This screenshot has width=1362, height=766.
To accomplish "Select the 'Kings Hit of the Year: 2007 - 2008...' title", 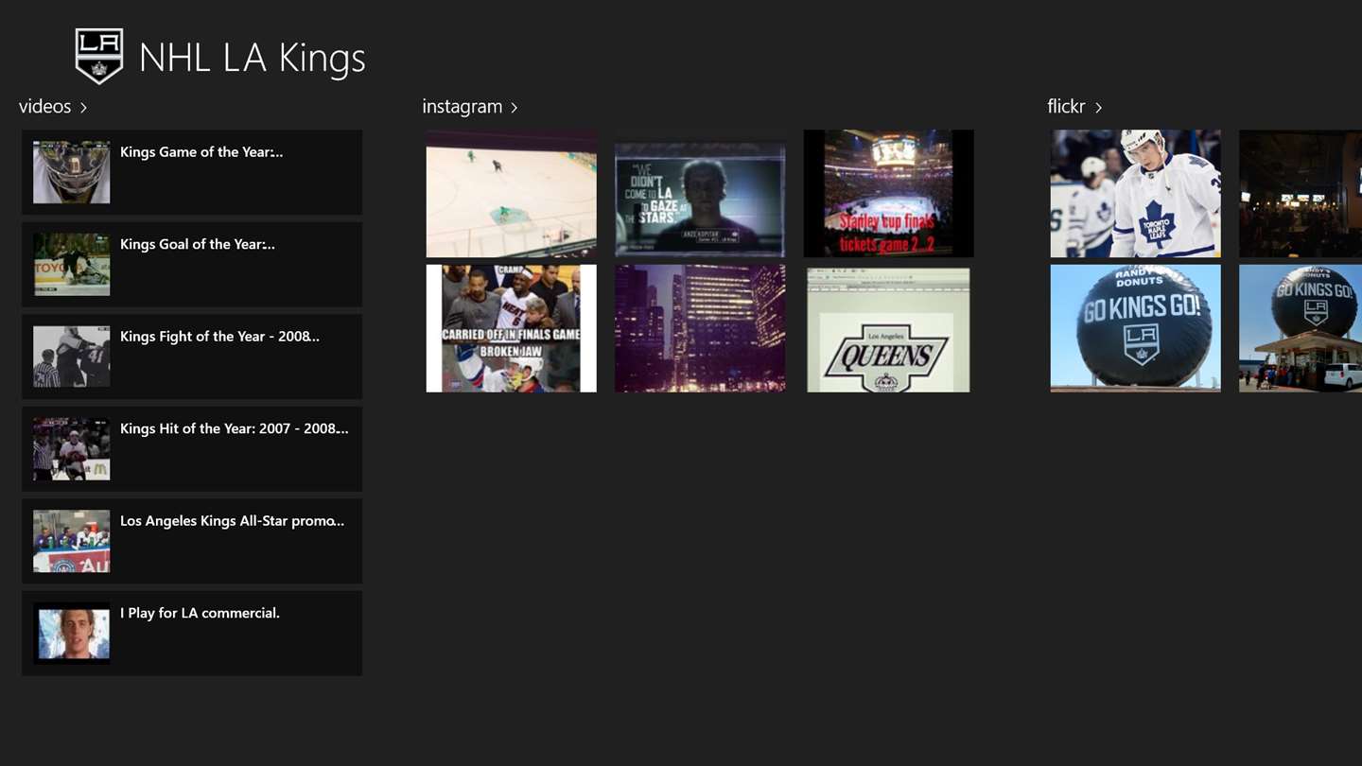I will [235, 428].
